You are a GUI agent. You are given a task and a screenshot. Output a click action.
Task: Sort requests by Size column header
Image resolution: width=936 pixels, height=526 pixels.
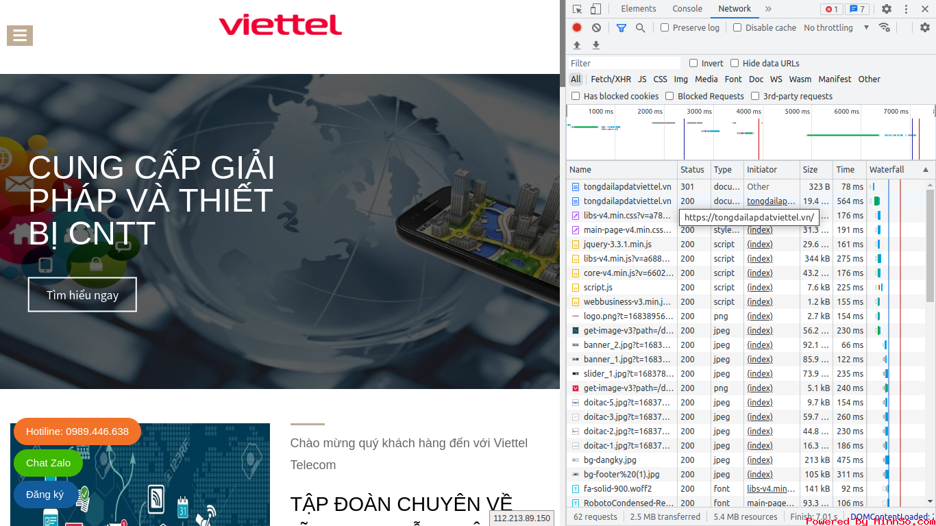click(816, 170)
